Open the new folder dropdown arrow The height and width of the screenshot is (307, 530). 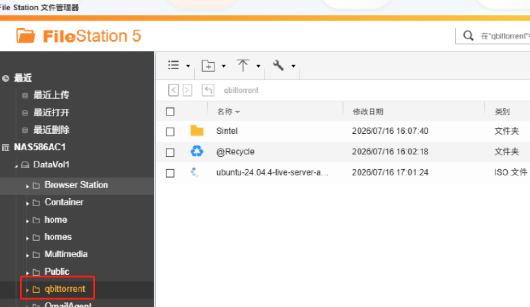pos(224,66)
